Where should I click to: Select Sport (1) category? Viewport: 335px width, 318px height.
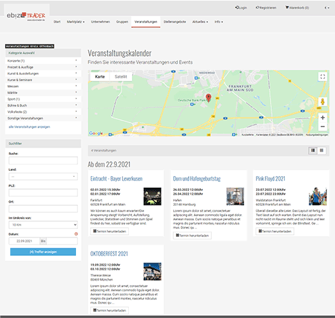tap(43, 99)
